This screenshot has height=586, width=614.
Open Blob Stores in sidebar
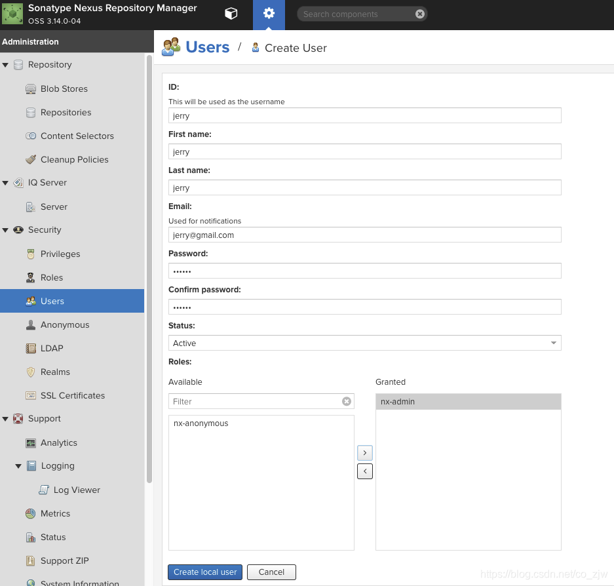[x=64, y=89]
